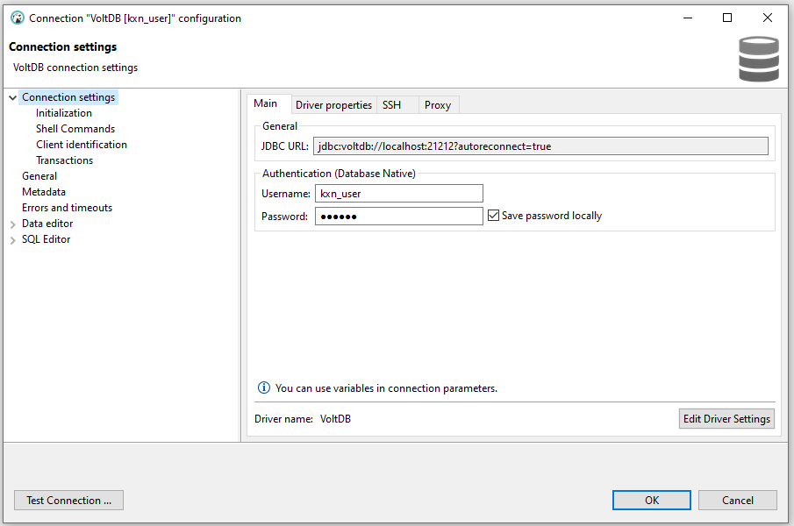Click the info icon beside variables hint

tap(264, 387)
